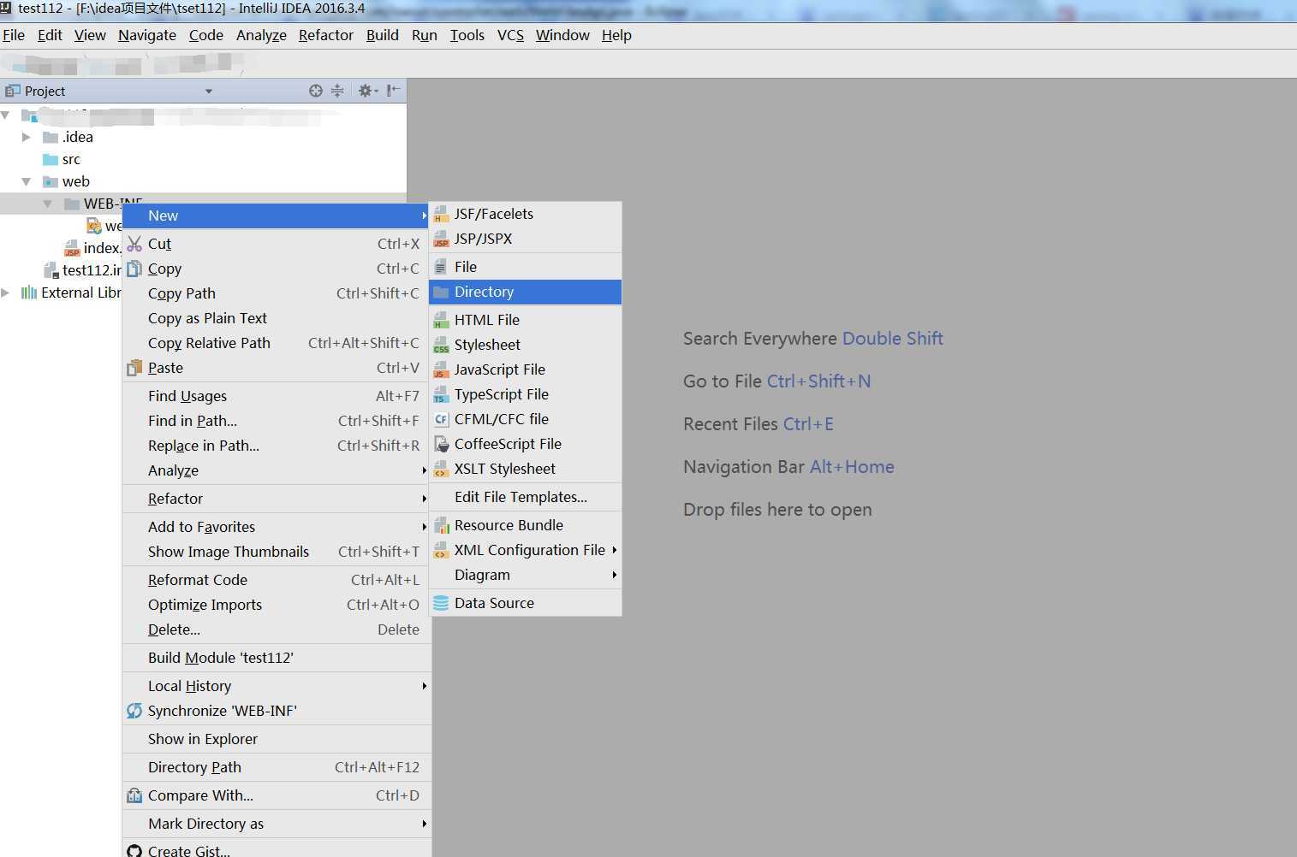Screen dimensions: 1297x857
Task: Click the hide Project panel icon
Action: (393, 91)
